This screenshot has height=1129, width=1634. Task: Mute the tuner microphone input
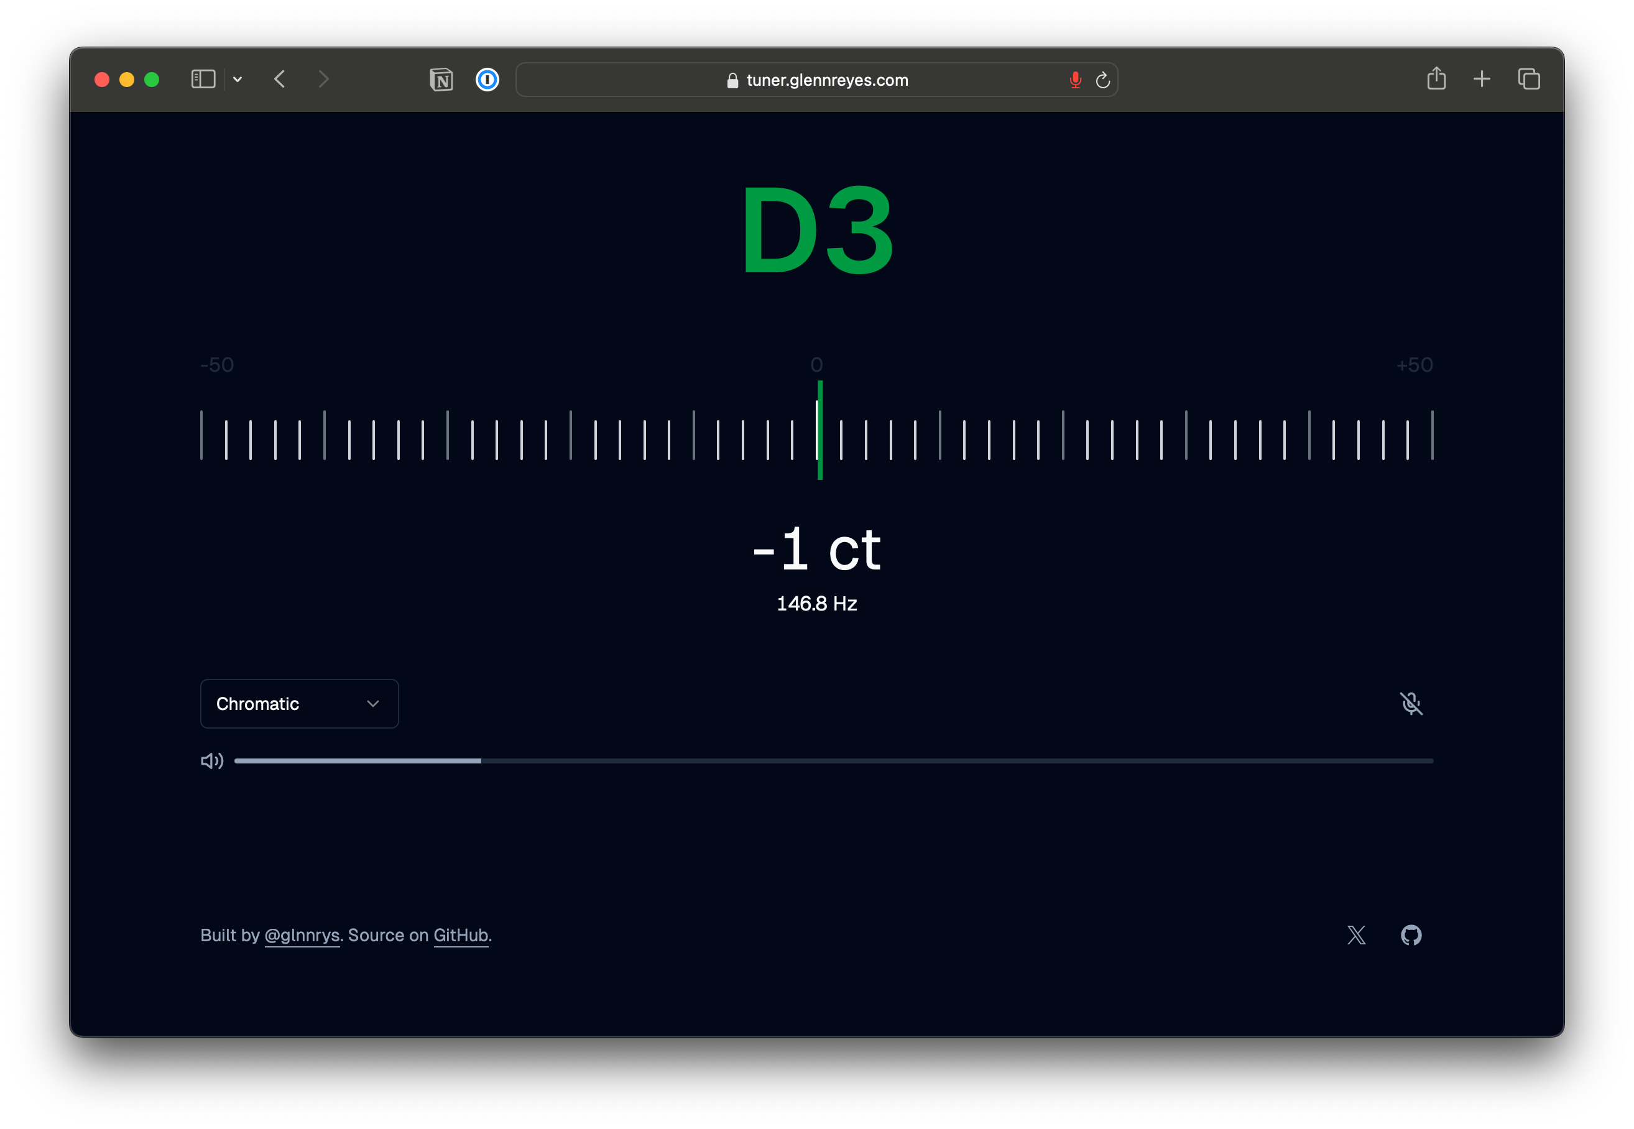(1410, 703)
